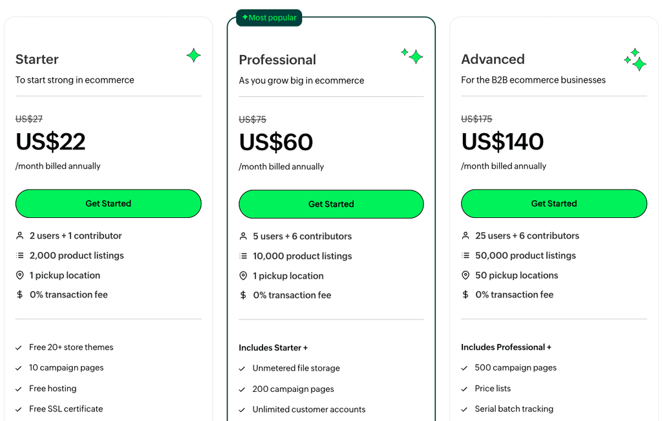The height and width of the screenshot is (421, 662).
Task: Click the checkmark next to 'Price lists'
Action: [x=464, y=389]
